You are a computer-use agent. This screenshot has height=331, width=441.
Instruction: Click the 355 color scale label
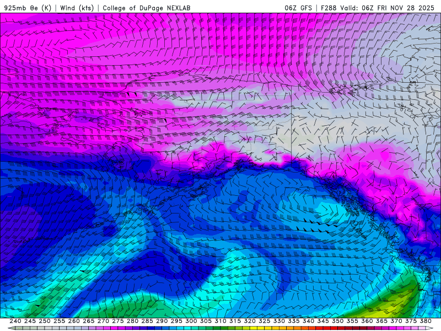(352, 321)
